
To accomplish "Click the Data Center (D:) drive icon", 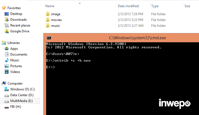I will pyautogui.click(x=7, y=96).
